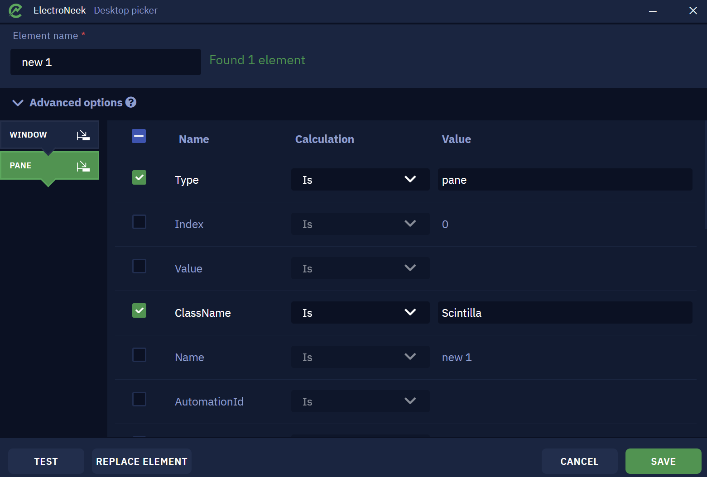The height and width of the screenshot is (477, 707).
Task: Close the Desktop picker window
Action: point(693,10)
